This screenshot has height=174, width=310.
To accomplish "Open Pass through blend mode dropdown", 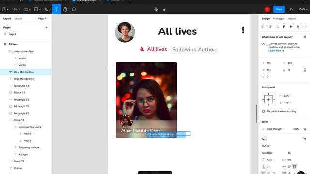I will pos(276,129).
